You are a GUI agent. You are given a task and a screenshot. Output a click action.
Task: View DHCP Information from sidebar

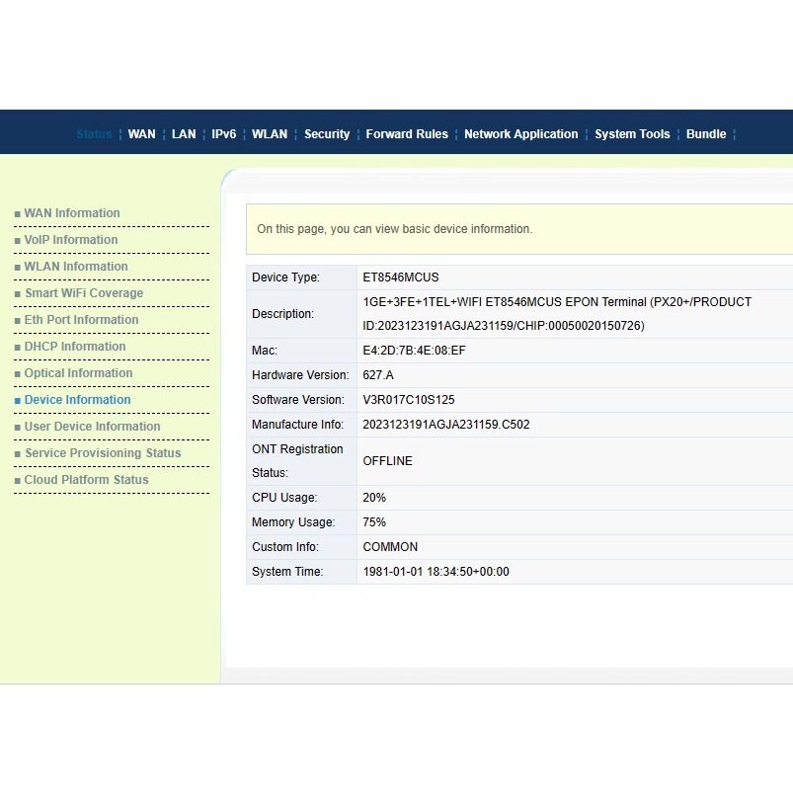[75, 347]
